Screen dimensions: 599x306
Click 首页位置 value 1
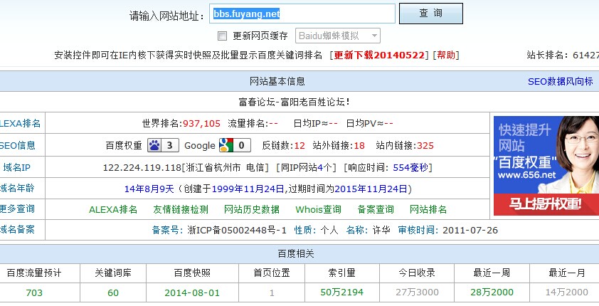[272, 293]
